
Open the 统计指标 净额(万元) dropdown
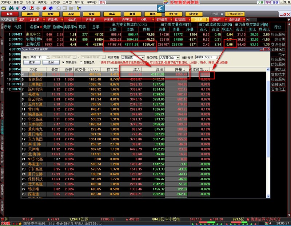(218, 57)
